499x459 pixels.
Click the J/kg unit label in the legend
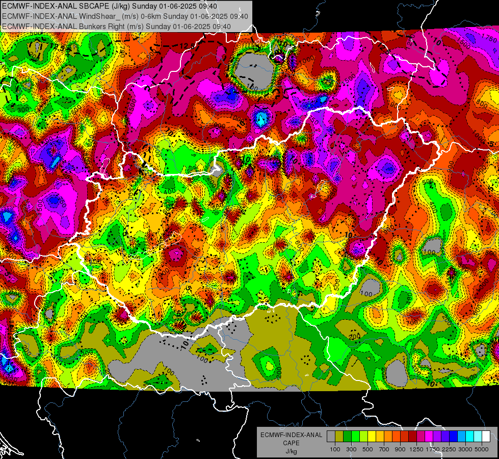(292, 451)
